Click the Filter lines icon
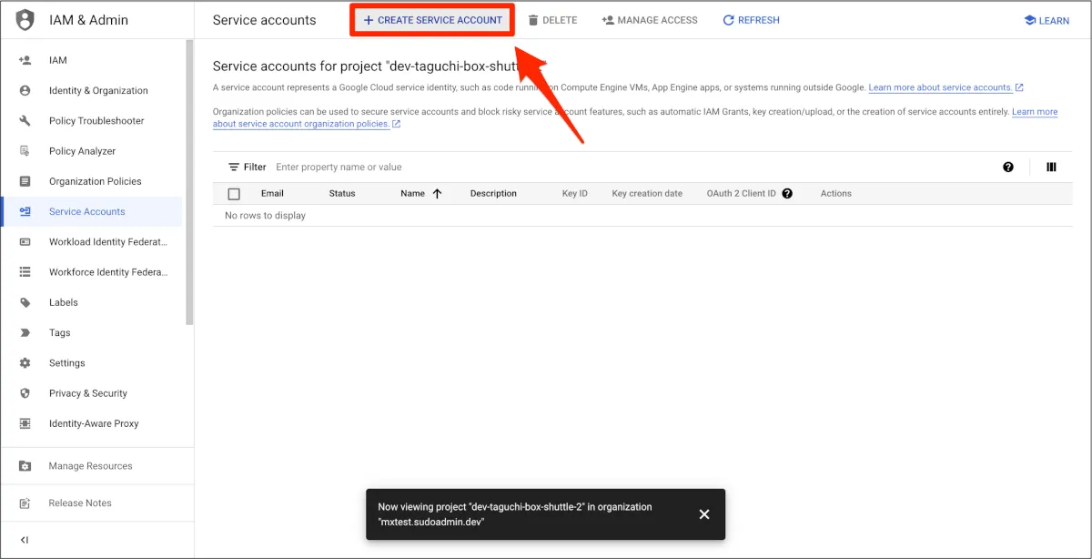1092x559 pixels. click(x=234, y=167)
